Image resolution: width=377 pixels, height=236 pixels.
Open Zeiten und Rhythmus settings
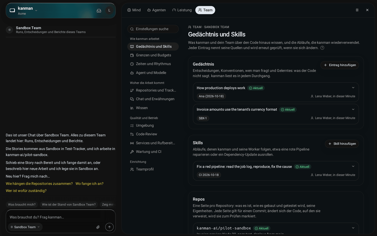coord(153,64)
